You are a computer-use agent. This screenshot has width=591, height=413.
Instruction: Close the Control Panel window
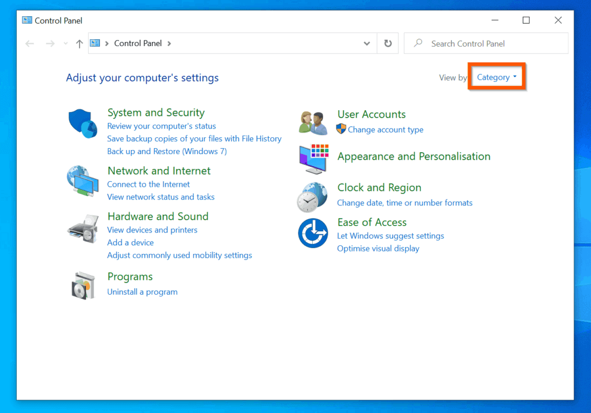[558, 20]
